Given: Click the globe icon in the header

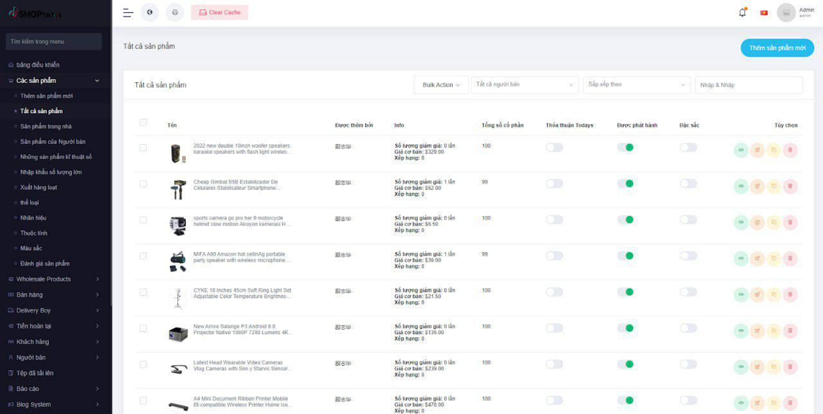Looking at the screenshot, I should (150, 13).
